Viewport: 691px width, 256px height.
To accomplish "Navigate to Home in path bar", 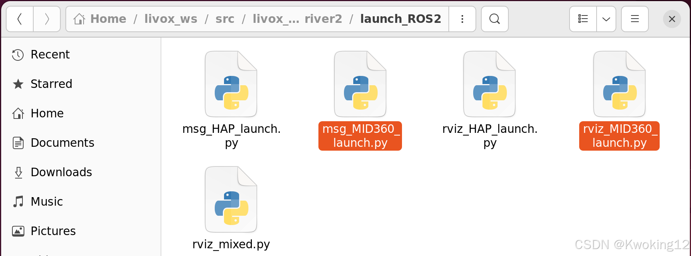I will 108,19.
